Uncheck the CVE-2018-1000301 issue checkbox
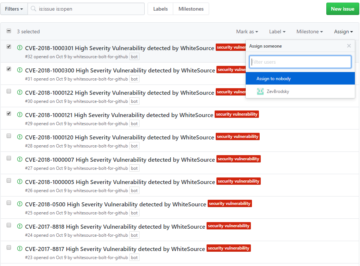 [9, 46]
